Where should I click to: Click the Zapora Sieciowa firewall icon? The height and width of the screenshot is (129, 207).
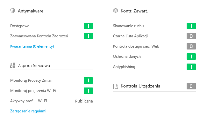[13, 65]
